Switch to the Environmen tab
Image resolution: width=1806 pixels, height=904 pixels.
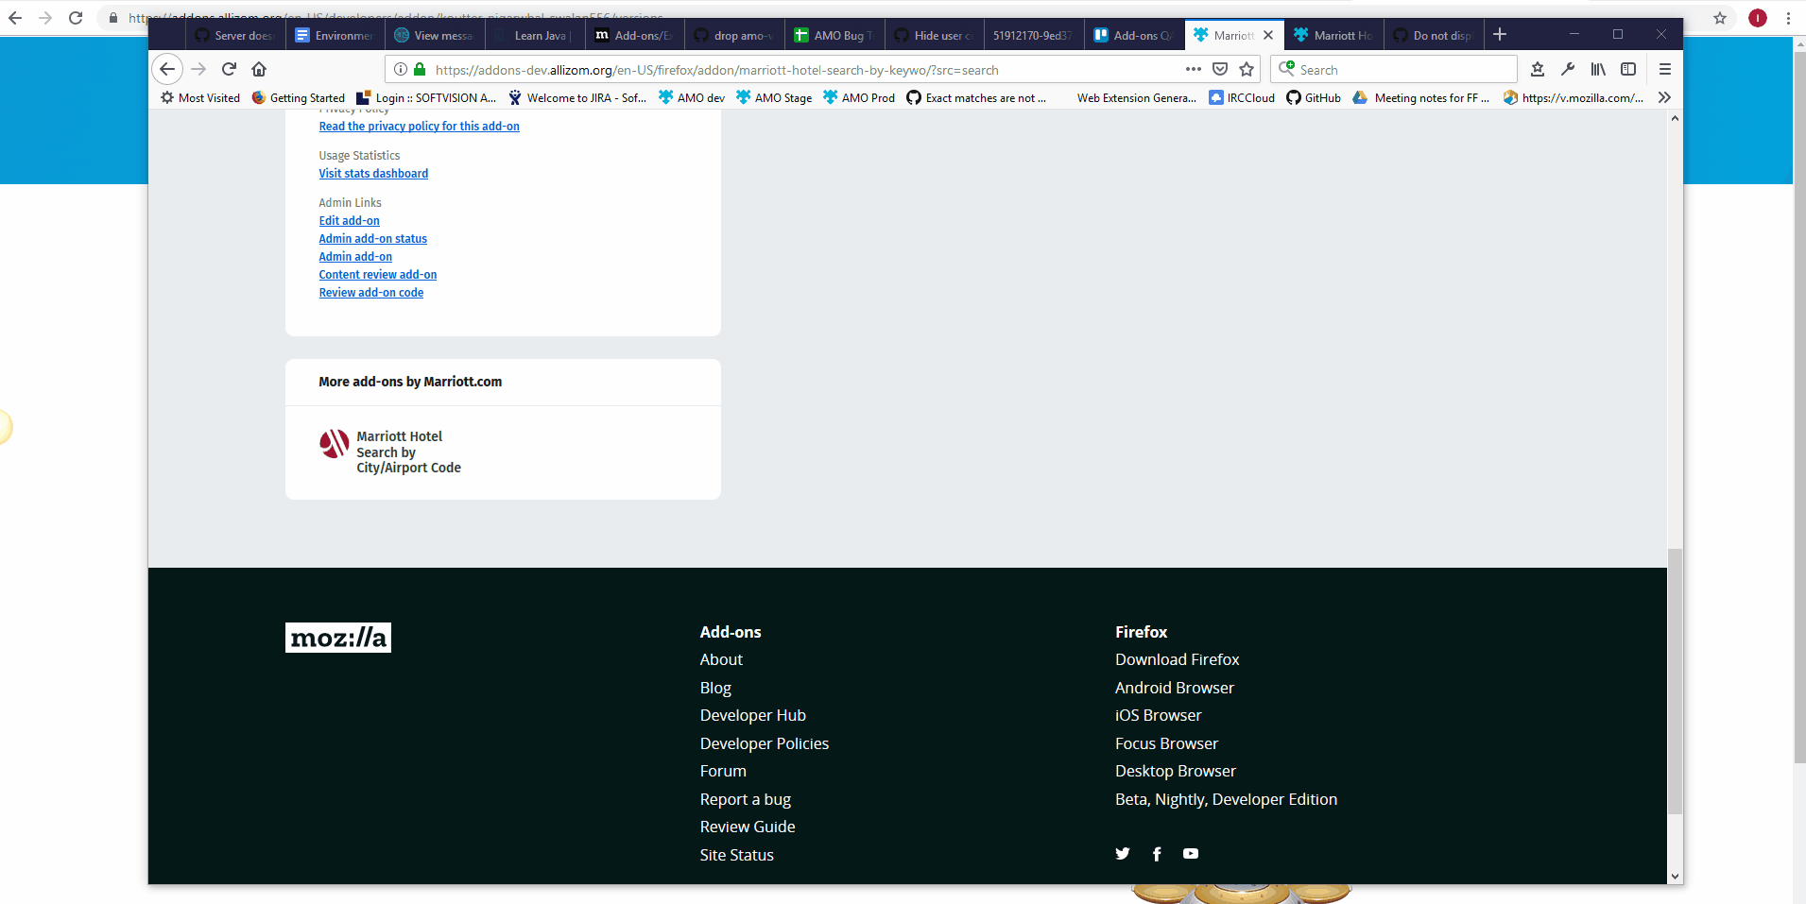(x=335, y=35)
